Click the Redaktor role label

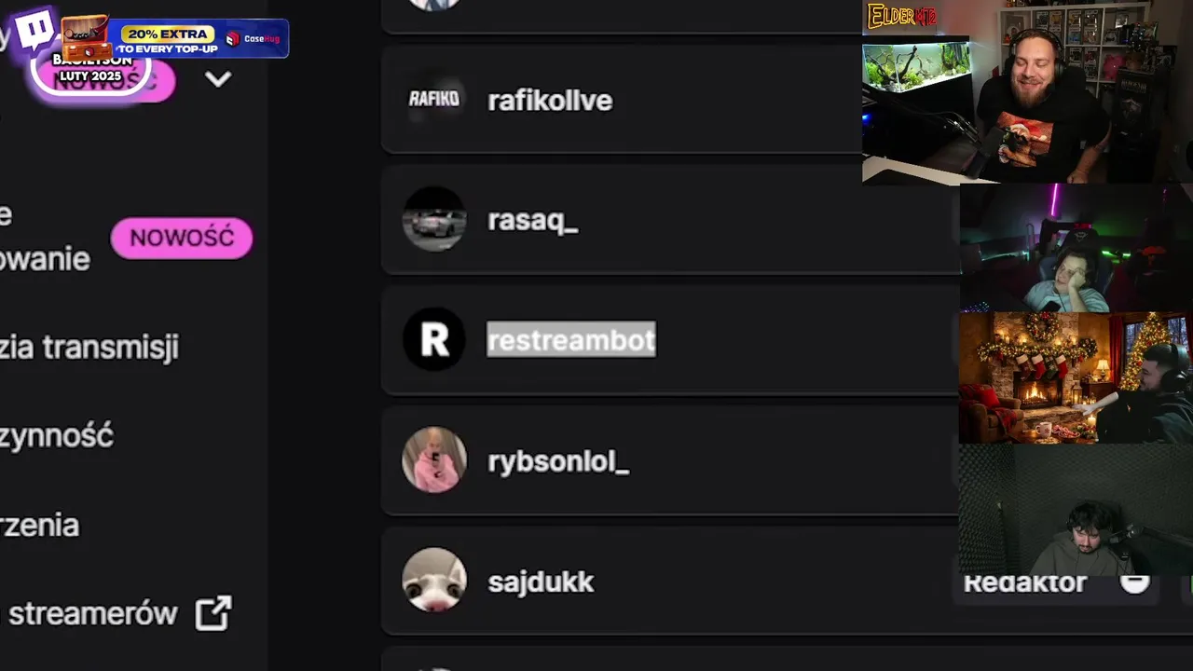[1025, 584]
